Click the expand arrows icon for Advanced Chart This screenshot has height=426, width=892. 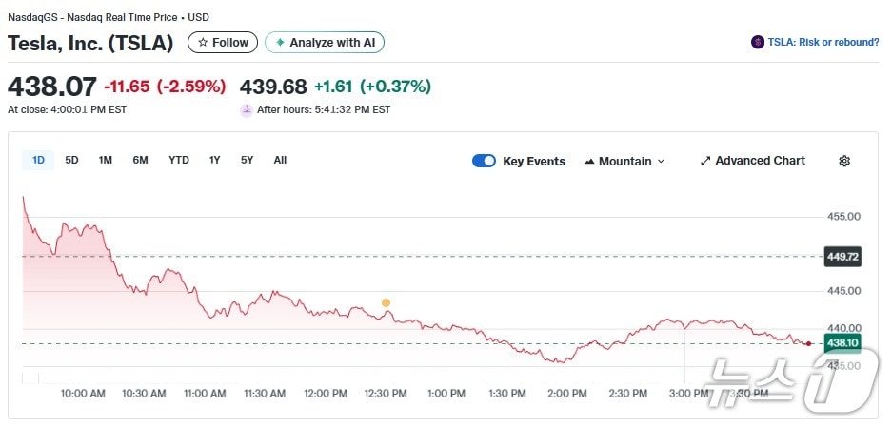[x=705, y=161]
